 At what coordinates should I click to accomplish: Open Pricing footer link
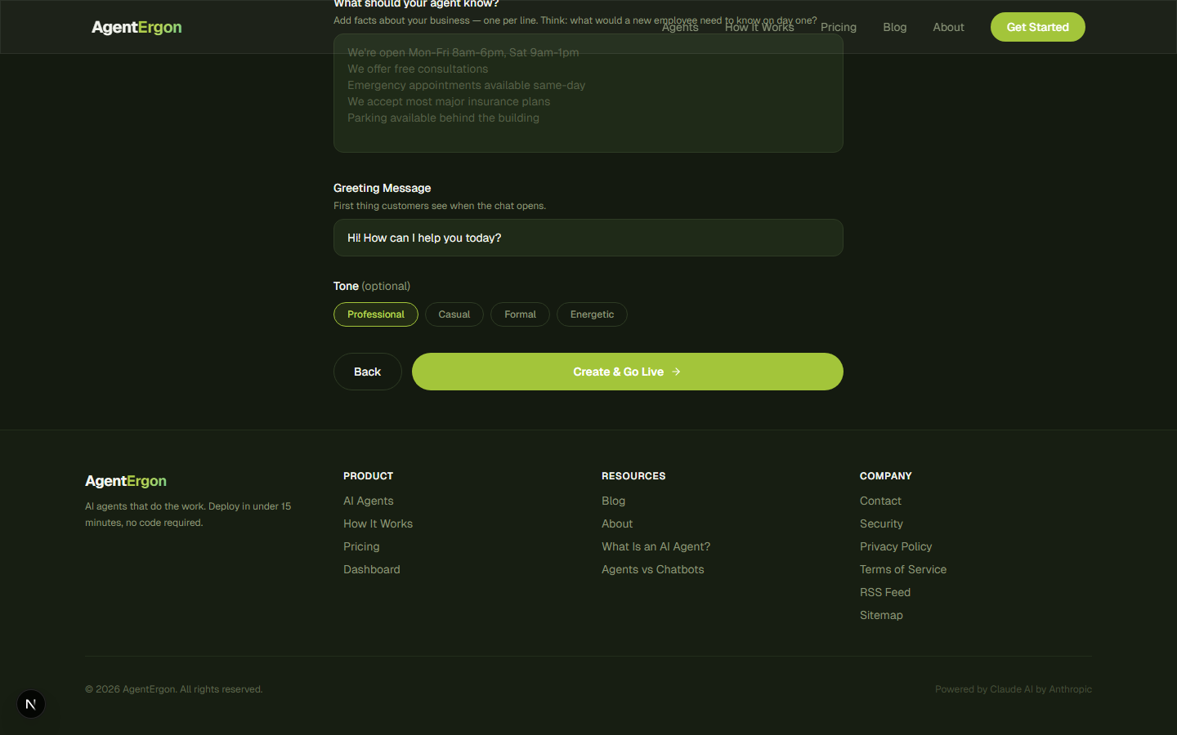coord(361,546)
